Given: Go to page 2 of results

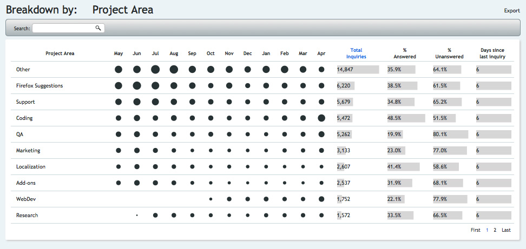Looking at the screenshot, I should click(x=495, y=230).
